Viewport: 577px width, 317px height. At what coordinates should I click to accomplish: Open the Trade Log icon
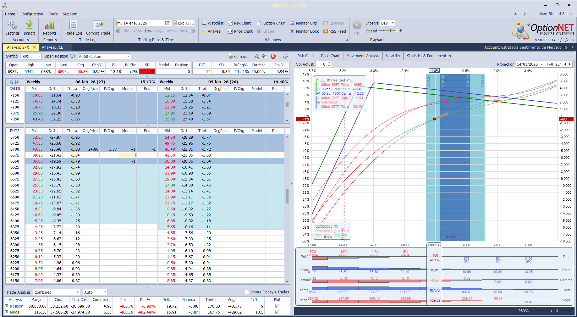click(x=73, y=25)
